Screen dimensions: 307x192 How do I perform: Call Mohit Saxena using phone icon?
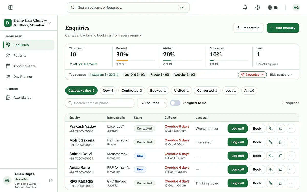point(271,142)
